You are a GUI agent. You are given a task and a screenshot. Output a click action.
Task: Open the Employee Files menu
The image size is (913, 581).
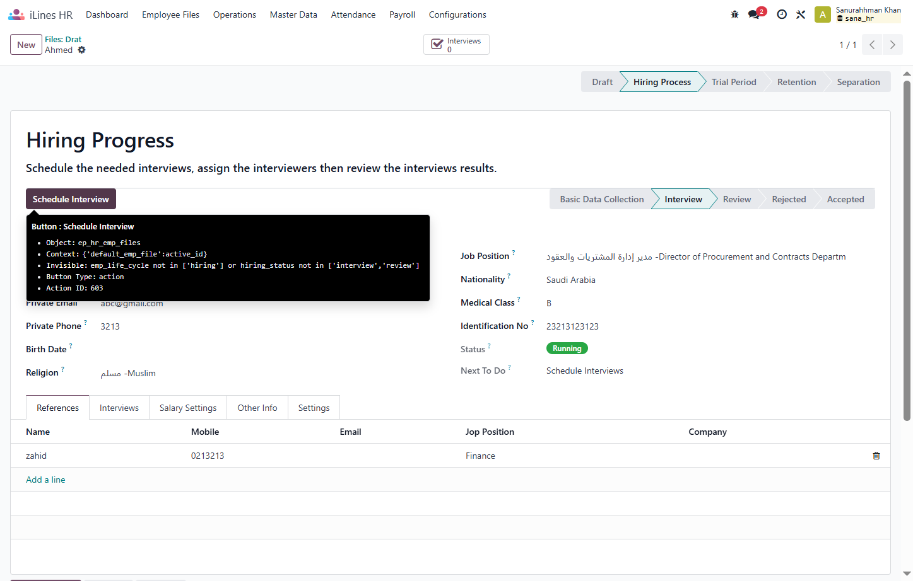(170, 14)
